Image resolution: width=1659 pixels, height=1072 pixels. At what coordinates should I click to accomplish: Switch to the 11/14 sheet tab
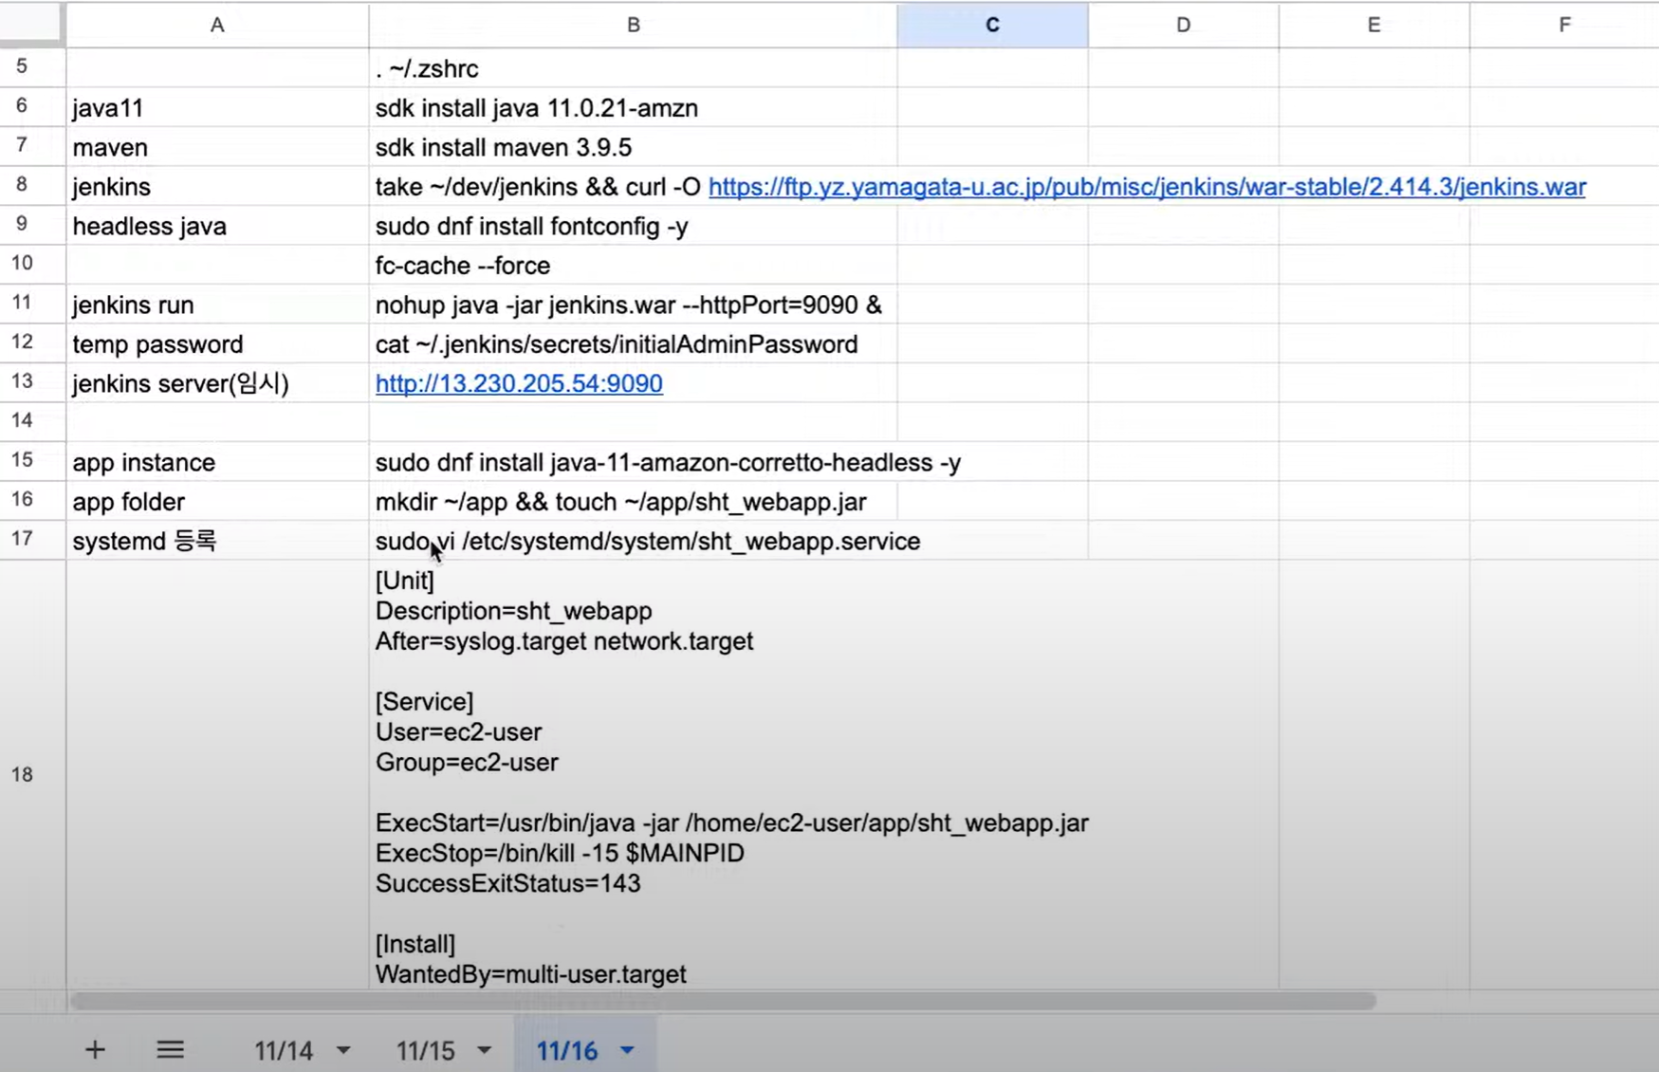click(283, 1050)
